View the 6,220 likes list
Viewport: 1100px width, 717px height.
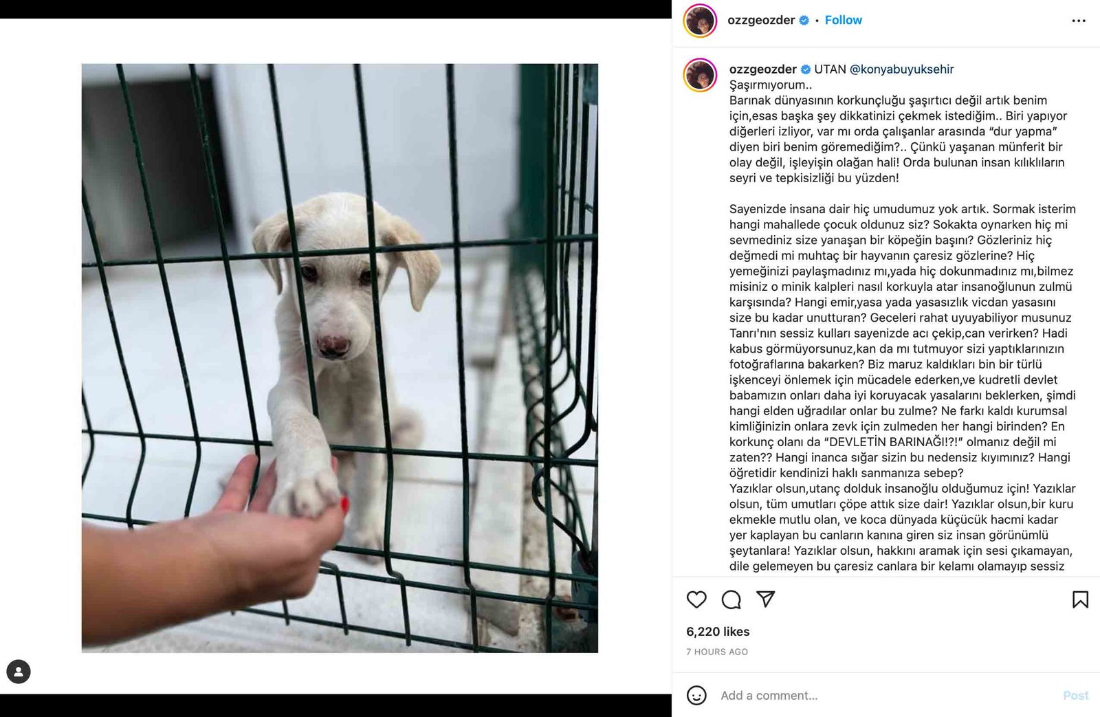[718, 631]
